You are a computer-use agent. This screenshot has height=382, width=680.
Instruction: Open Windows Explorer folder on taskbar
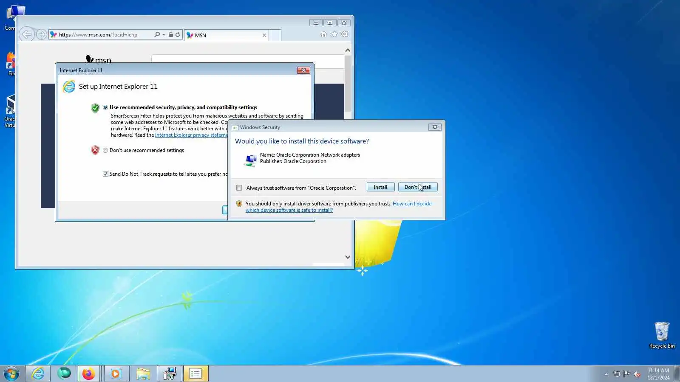click(x=143, y=374)
